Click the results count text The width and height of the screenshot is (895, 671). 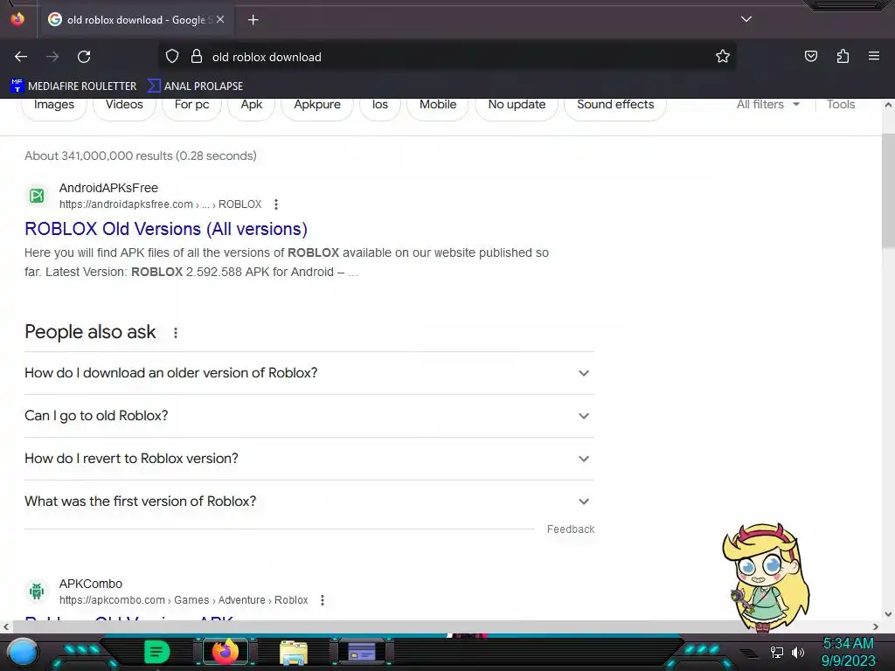141,156
